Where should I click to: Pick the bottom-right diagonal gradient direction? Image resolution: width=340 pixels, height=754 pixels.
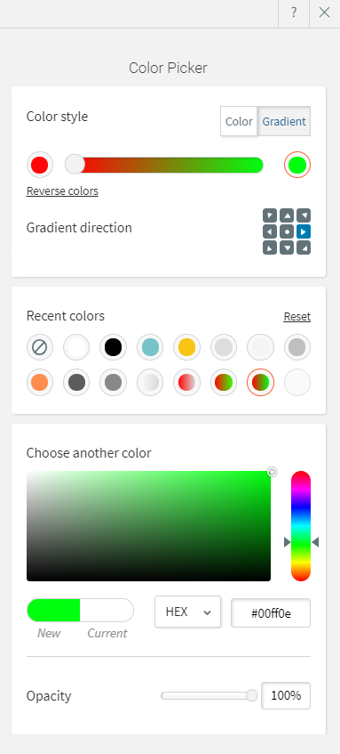click(304, 247)
